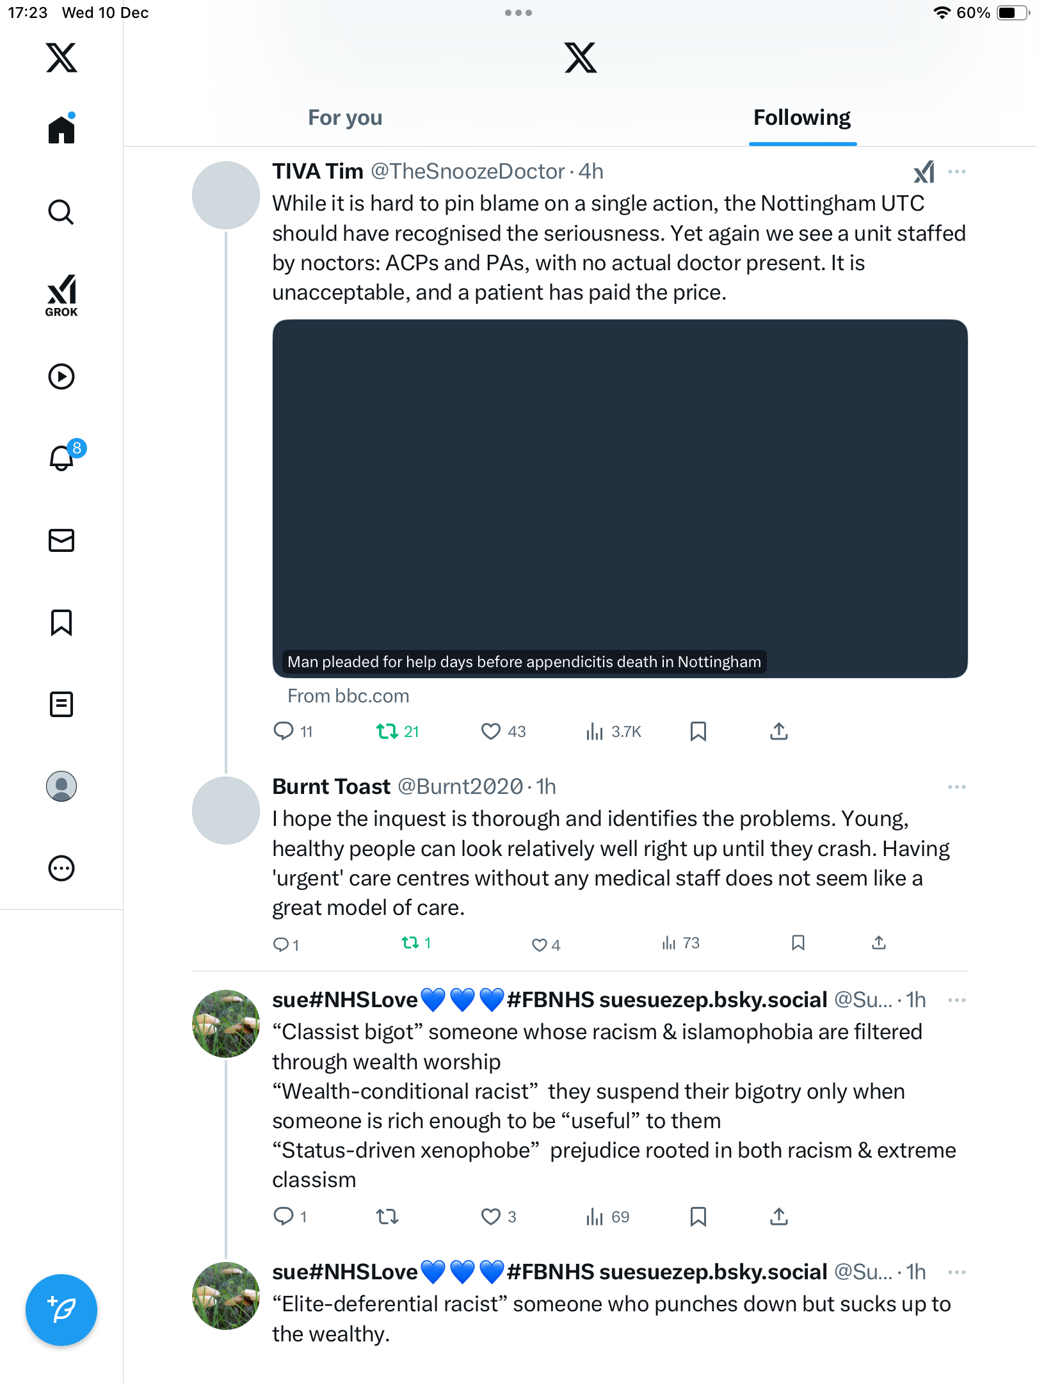The width and height of the screenshot is (1037, 1383).
Task: Open the search page
Action: (x=61, y=213)
